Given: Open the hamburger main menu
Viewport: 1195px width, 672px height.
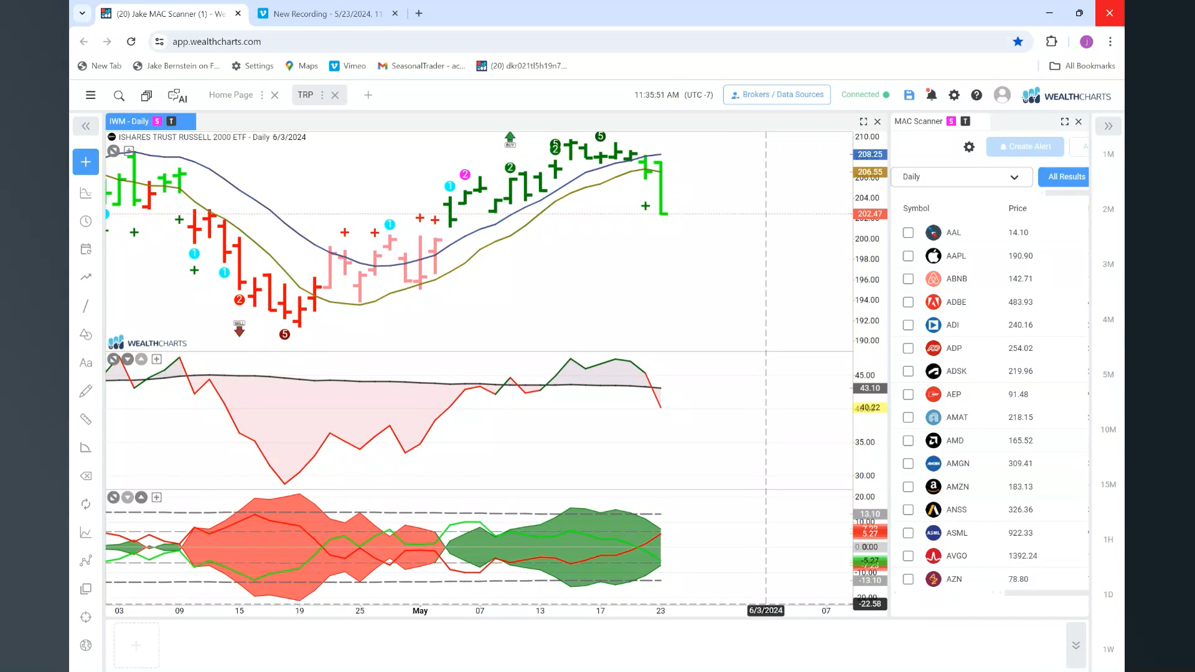Looking at the screenshot, I should tap(90, 95).
